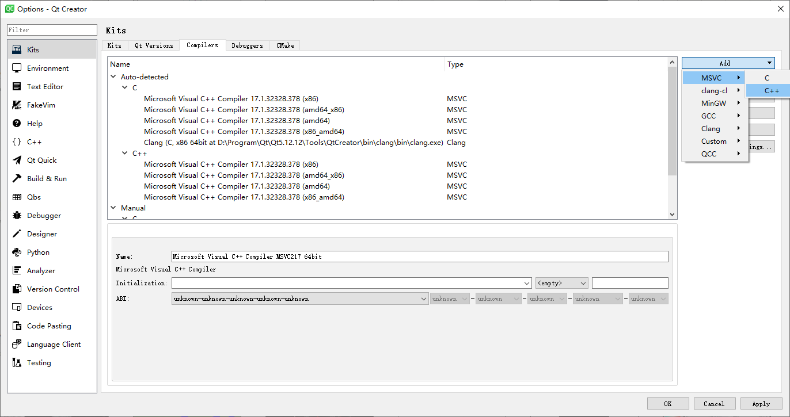Click the empty field beside <empty> dropdown

coord(630,283)
